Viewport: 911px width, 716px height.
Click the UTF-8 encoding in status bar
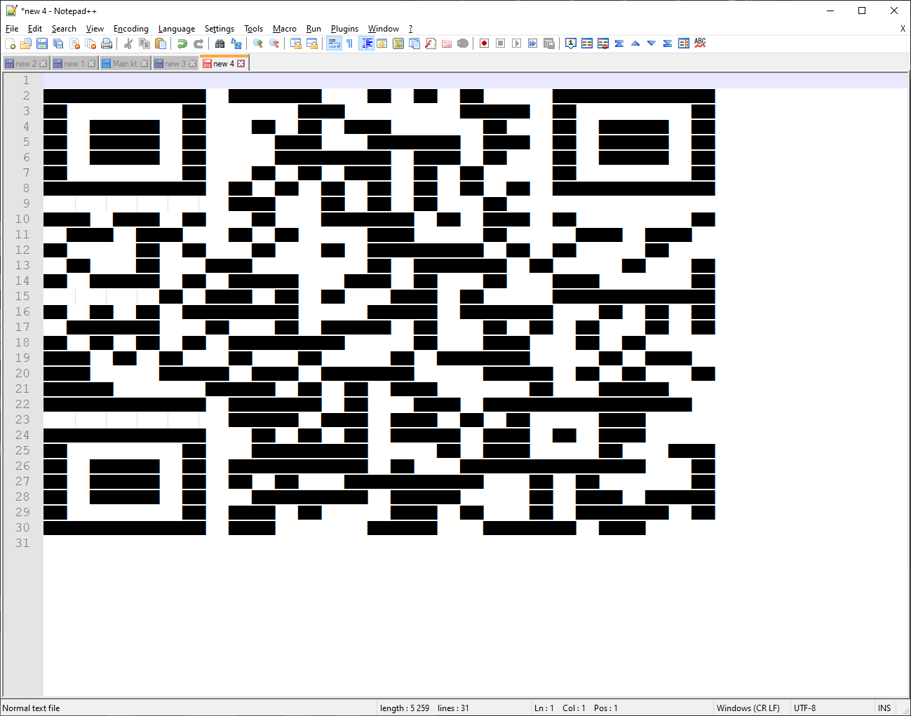tap(805, 708)
